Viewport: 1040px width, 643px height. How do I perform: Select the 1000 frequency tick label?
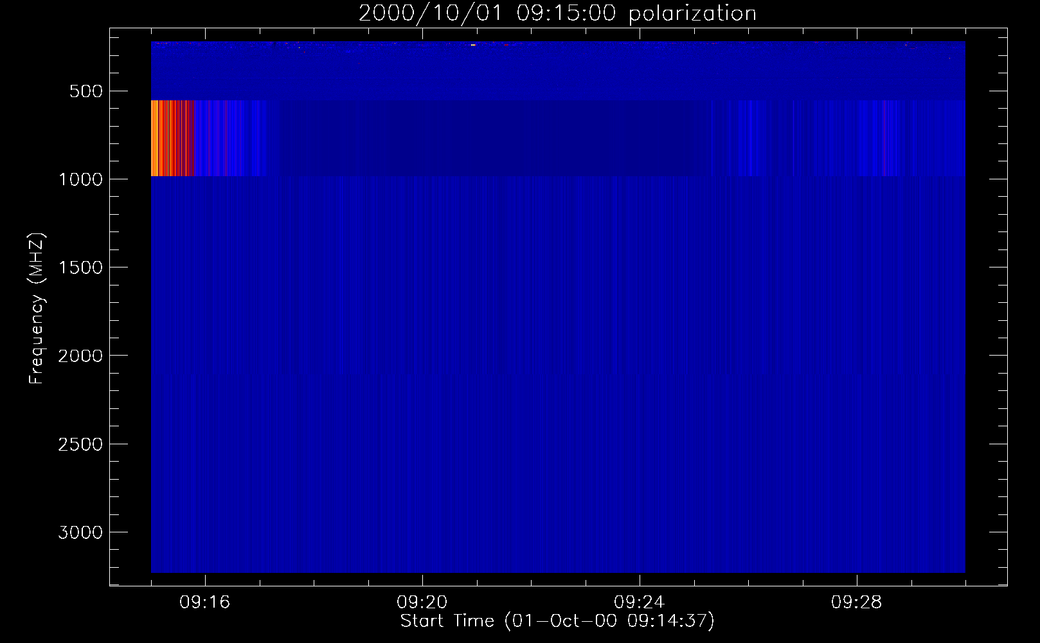(80, 179)
